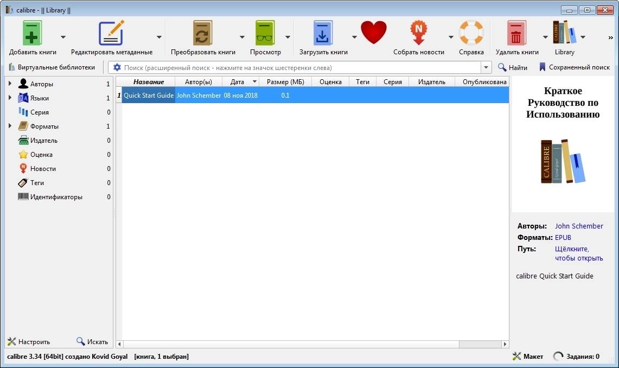Open the Convert books dropdown arrow
The image size is (619, 368).
tap(242, 37)
